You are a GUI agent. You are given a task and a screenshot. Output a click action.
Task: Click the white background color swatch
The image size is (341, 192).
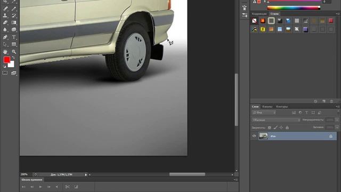tap(12, 65)
